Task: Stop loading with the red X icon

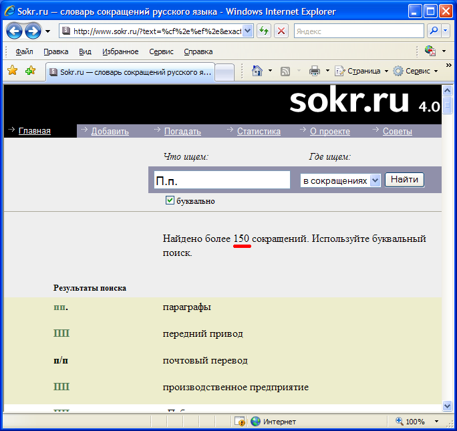Action: click(281, 31)
